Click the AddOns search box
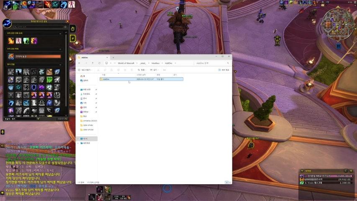 tap(212, 63)
